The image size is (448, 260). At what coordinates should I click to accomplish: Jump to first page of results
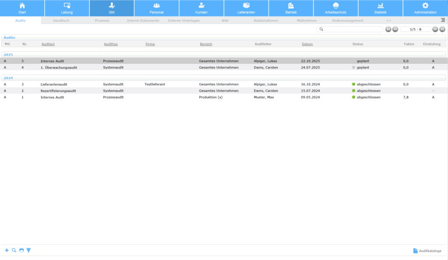(388, 29)
